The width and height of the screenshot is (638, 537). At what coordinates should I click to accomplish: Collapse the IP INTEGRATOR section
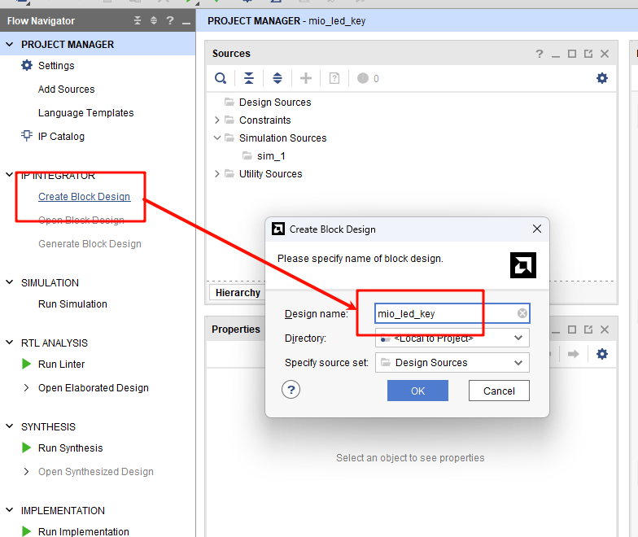(x=10, y=175)
